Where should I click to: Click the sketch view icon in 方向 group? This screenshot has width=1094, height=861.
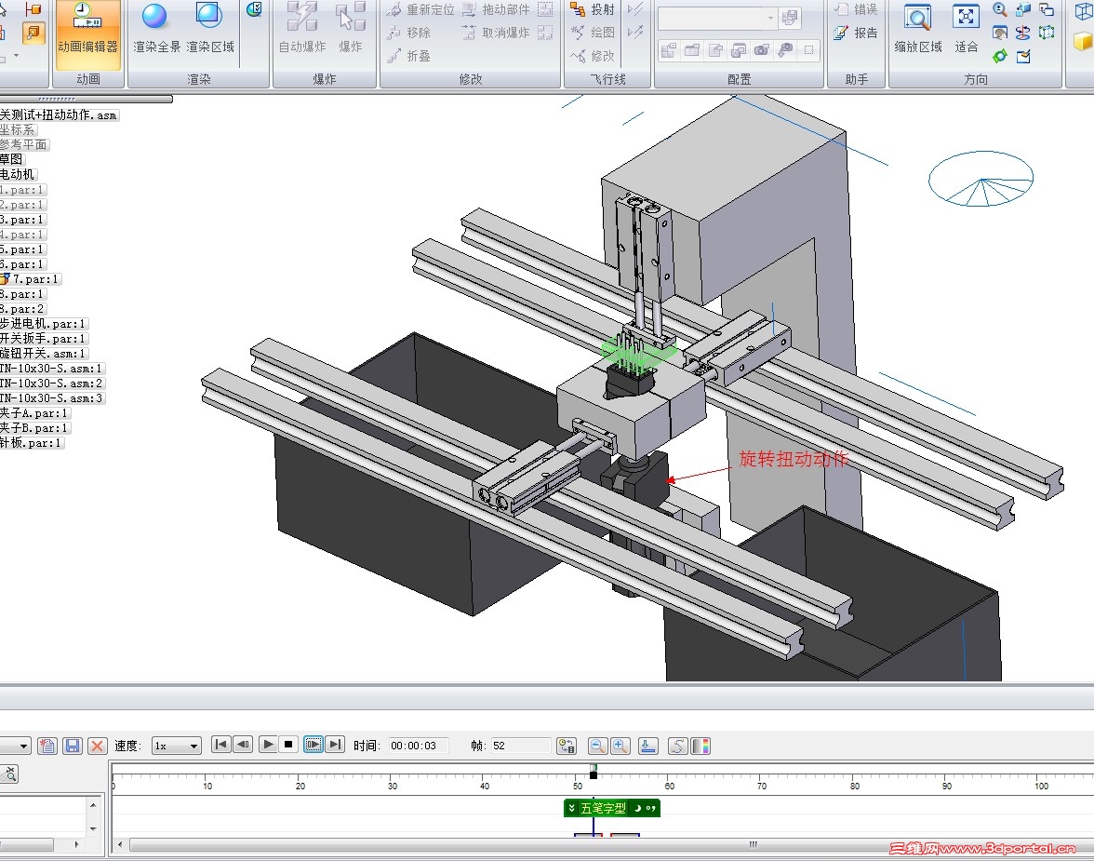[1023, 56]
